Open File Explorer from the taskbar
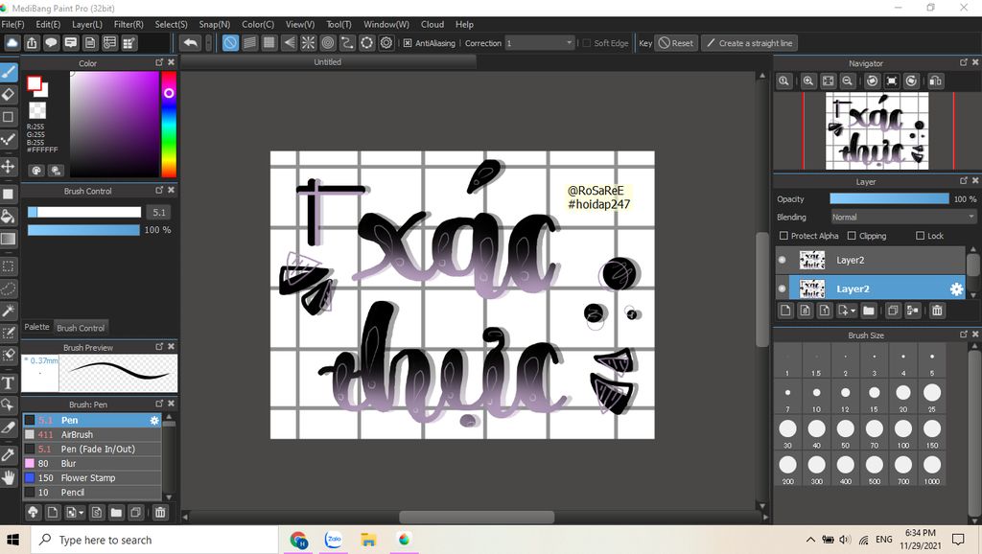 pos(368,540)
